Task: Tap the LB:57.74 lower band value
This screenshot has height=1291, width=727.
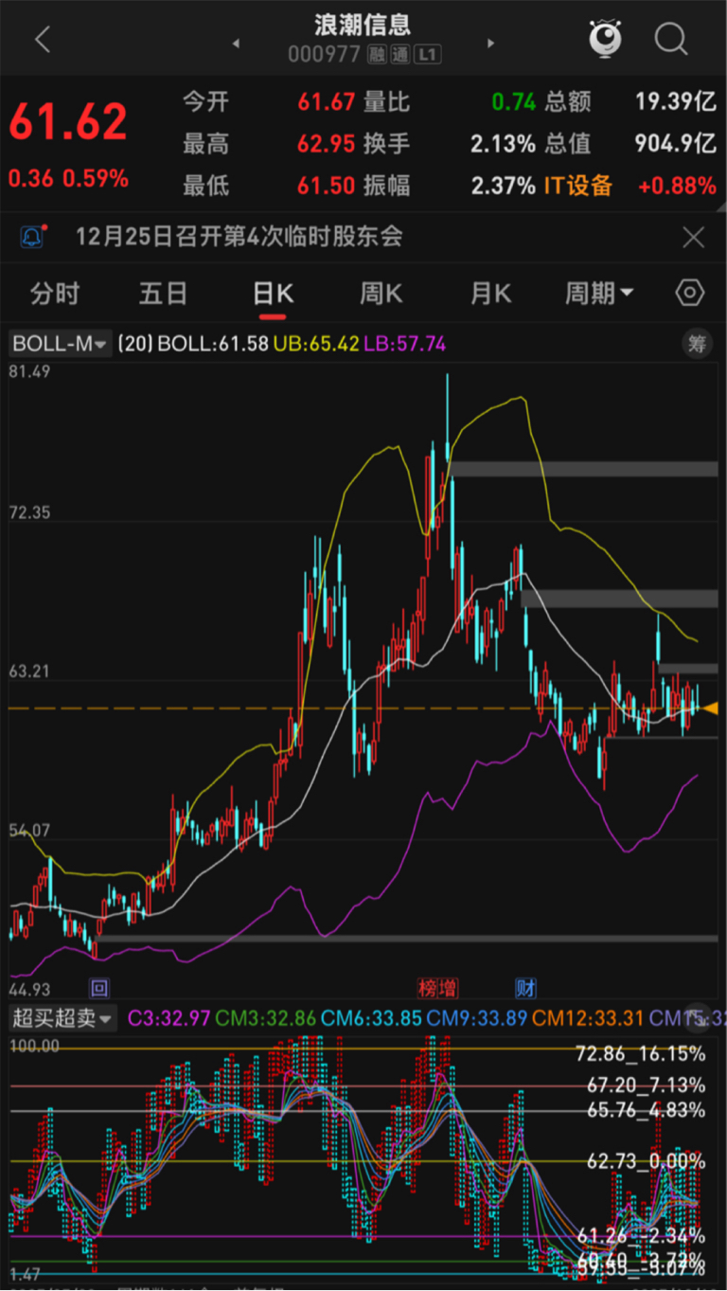Action: tap(404, 344)
